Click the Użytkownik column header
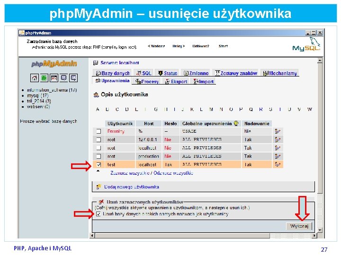 (x=120, y=124)
